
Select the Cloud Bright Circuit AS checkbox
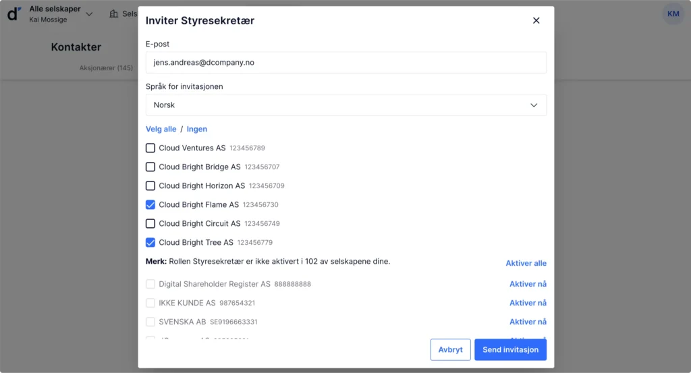tap(150, 223)
